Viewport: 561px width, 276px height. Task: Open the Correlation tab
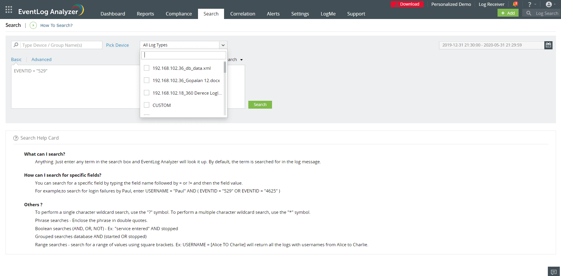[x=243, y=14]
